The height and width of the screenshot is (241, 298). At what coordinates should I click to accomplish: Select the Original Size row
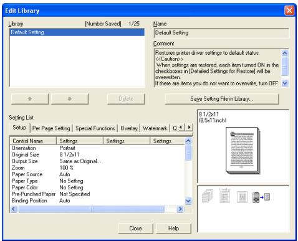(97, 154)
